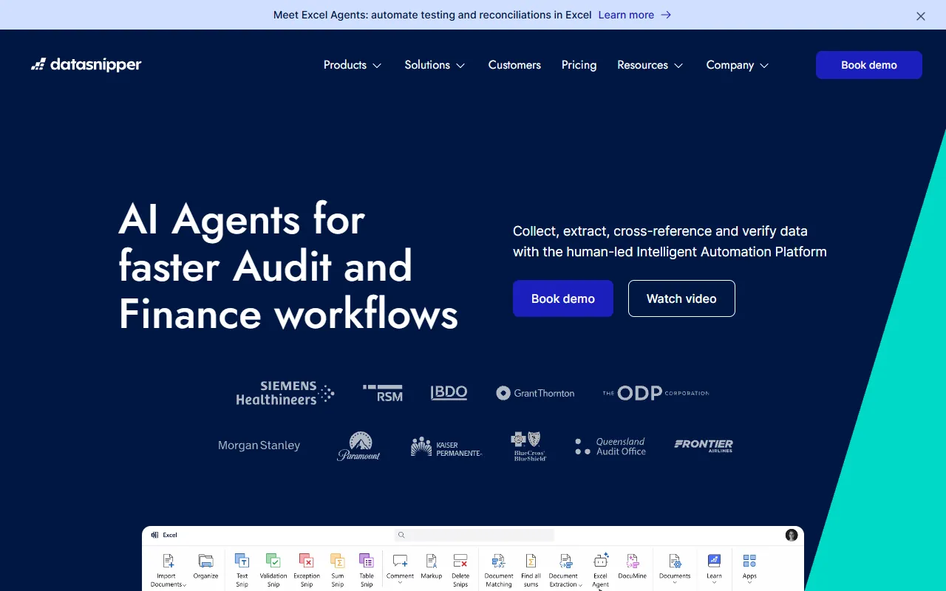Select the Sum Snip tool
Image resolution: width=946 pixels, height=591 pixels.
pos(337,562)
